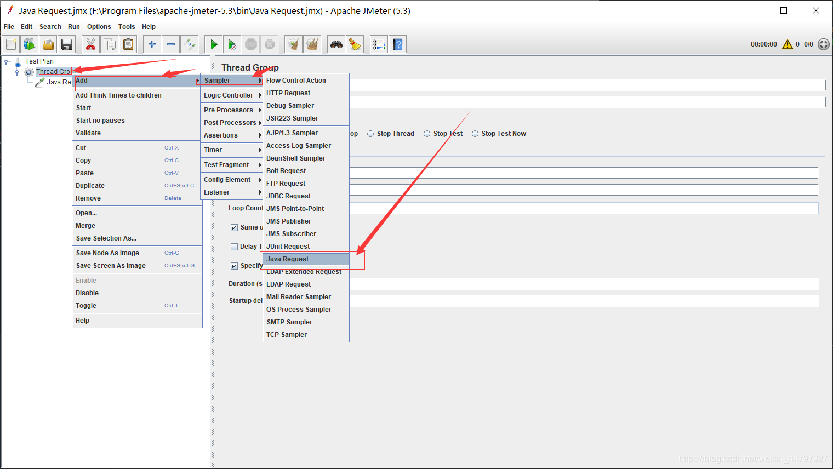Expand the Sampler submenu
Screen dimensions: 833x469
click(x=232, y=81)
